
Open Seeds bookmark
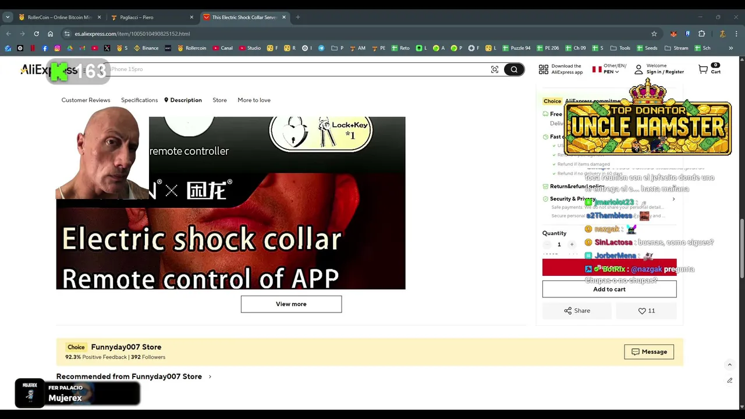click(647, 48)
